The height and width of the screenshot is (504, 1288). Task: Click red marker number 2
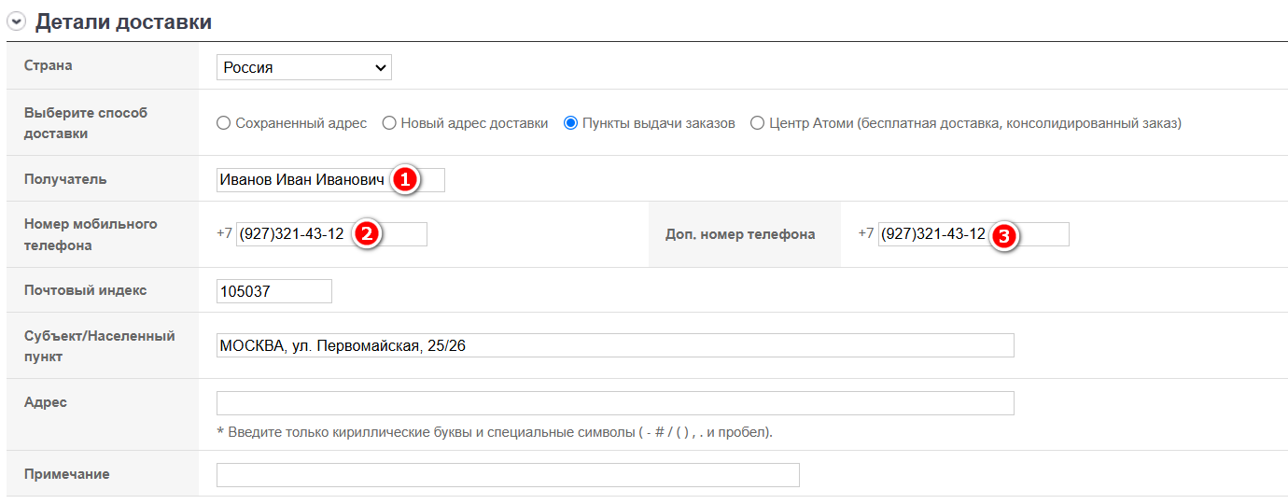click(x=367, y=234)
